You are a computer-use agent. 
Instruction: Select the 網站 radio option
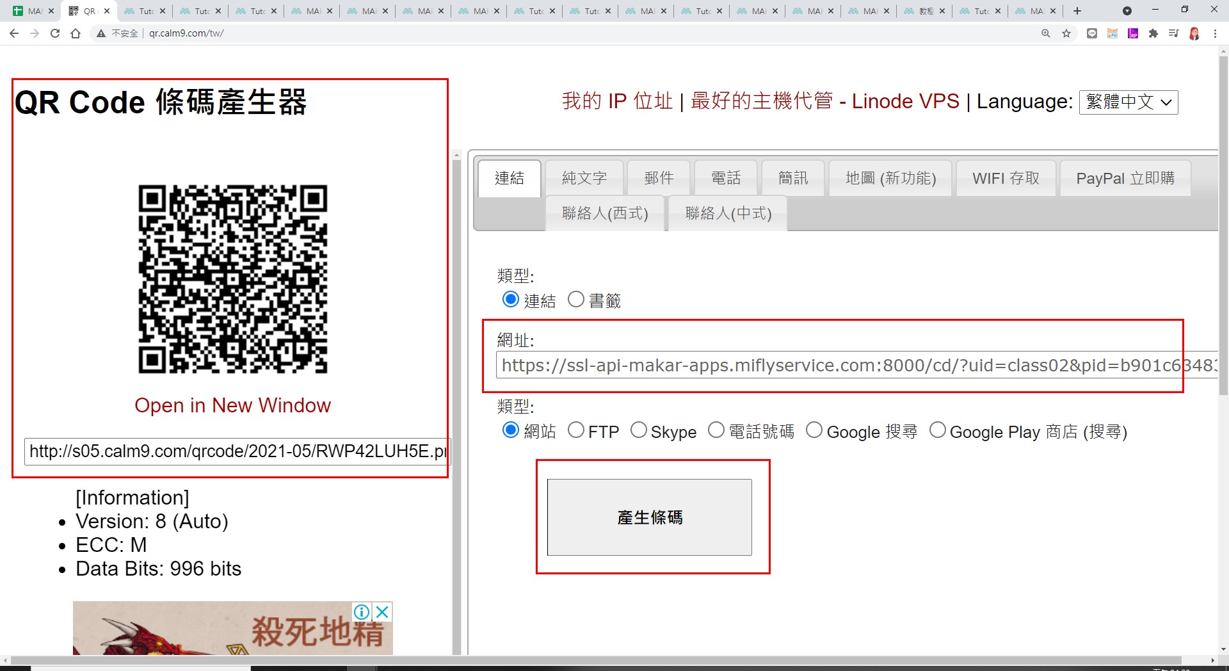(510, 430)
